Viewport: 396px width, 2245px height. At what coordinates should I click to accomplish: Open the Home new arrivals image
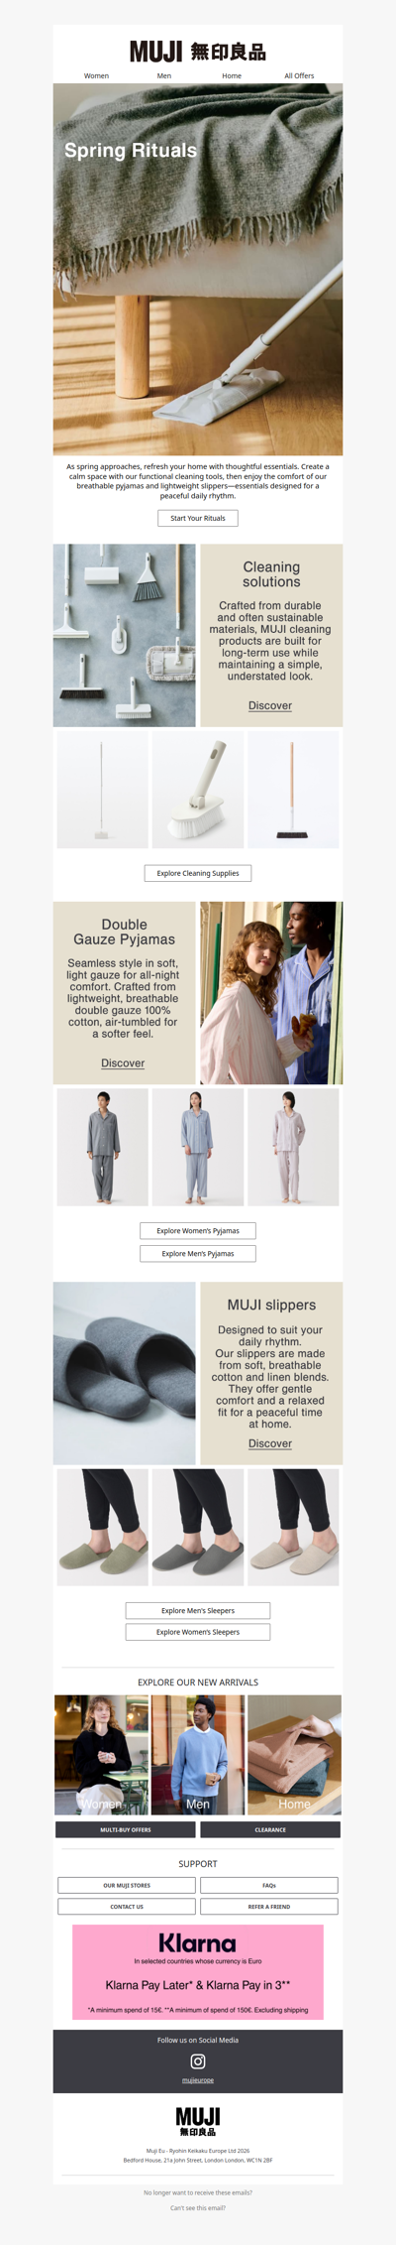click(294, 1754)
